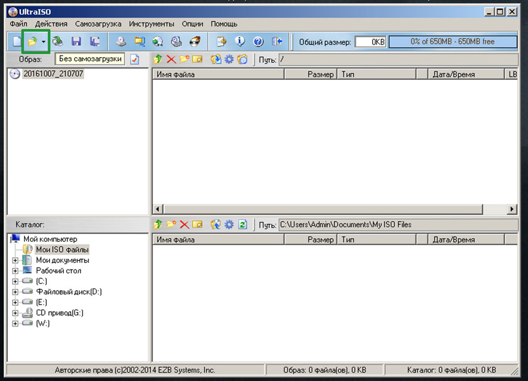This screenshot has height=381, width=528.
Task: Open image info with the 'i' icon
Action: [240, 42]
